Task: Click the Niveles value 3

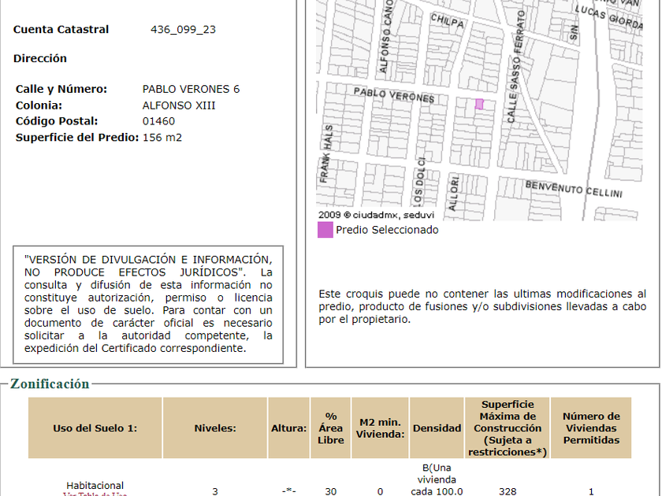Action: (215, 491)
